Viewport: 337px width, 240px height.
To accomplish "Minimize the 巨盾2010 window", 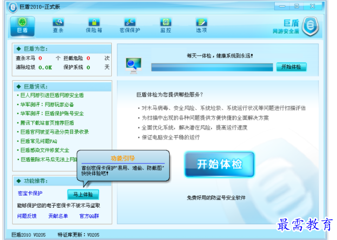I will tap(282, 6).
